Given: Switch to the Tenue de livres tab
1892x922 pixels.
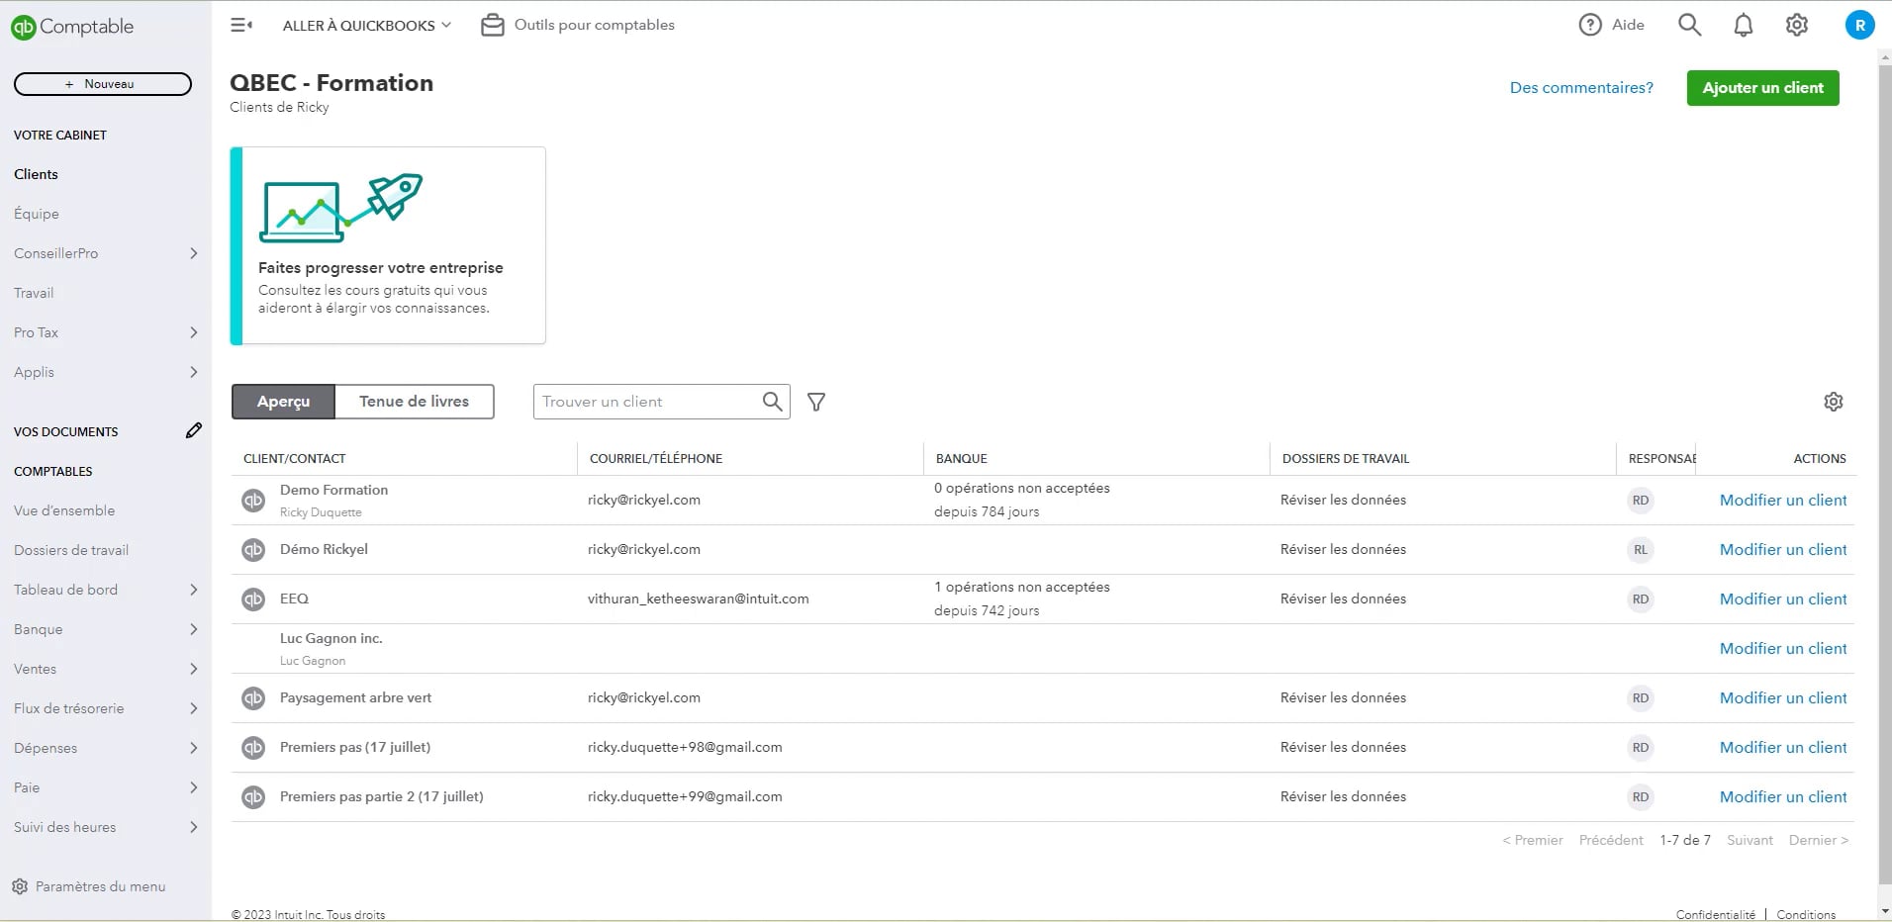Looking at the screenshot, I should click(x=414, y=402).
